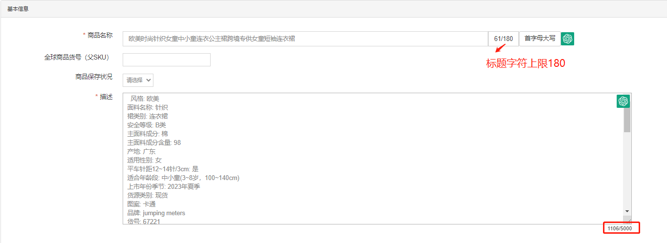Focus the 全球商品货号 (父SKU) input box
The image size is (667, 243).
[x=166, y=60]
